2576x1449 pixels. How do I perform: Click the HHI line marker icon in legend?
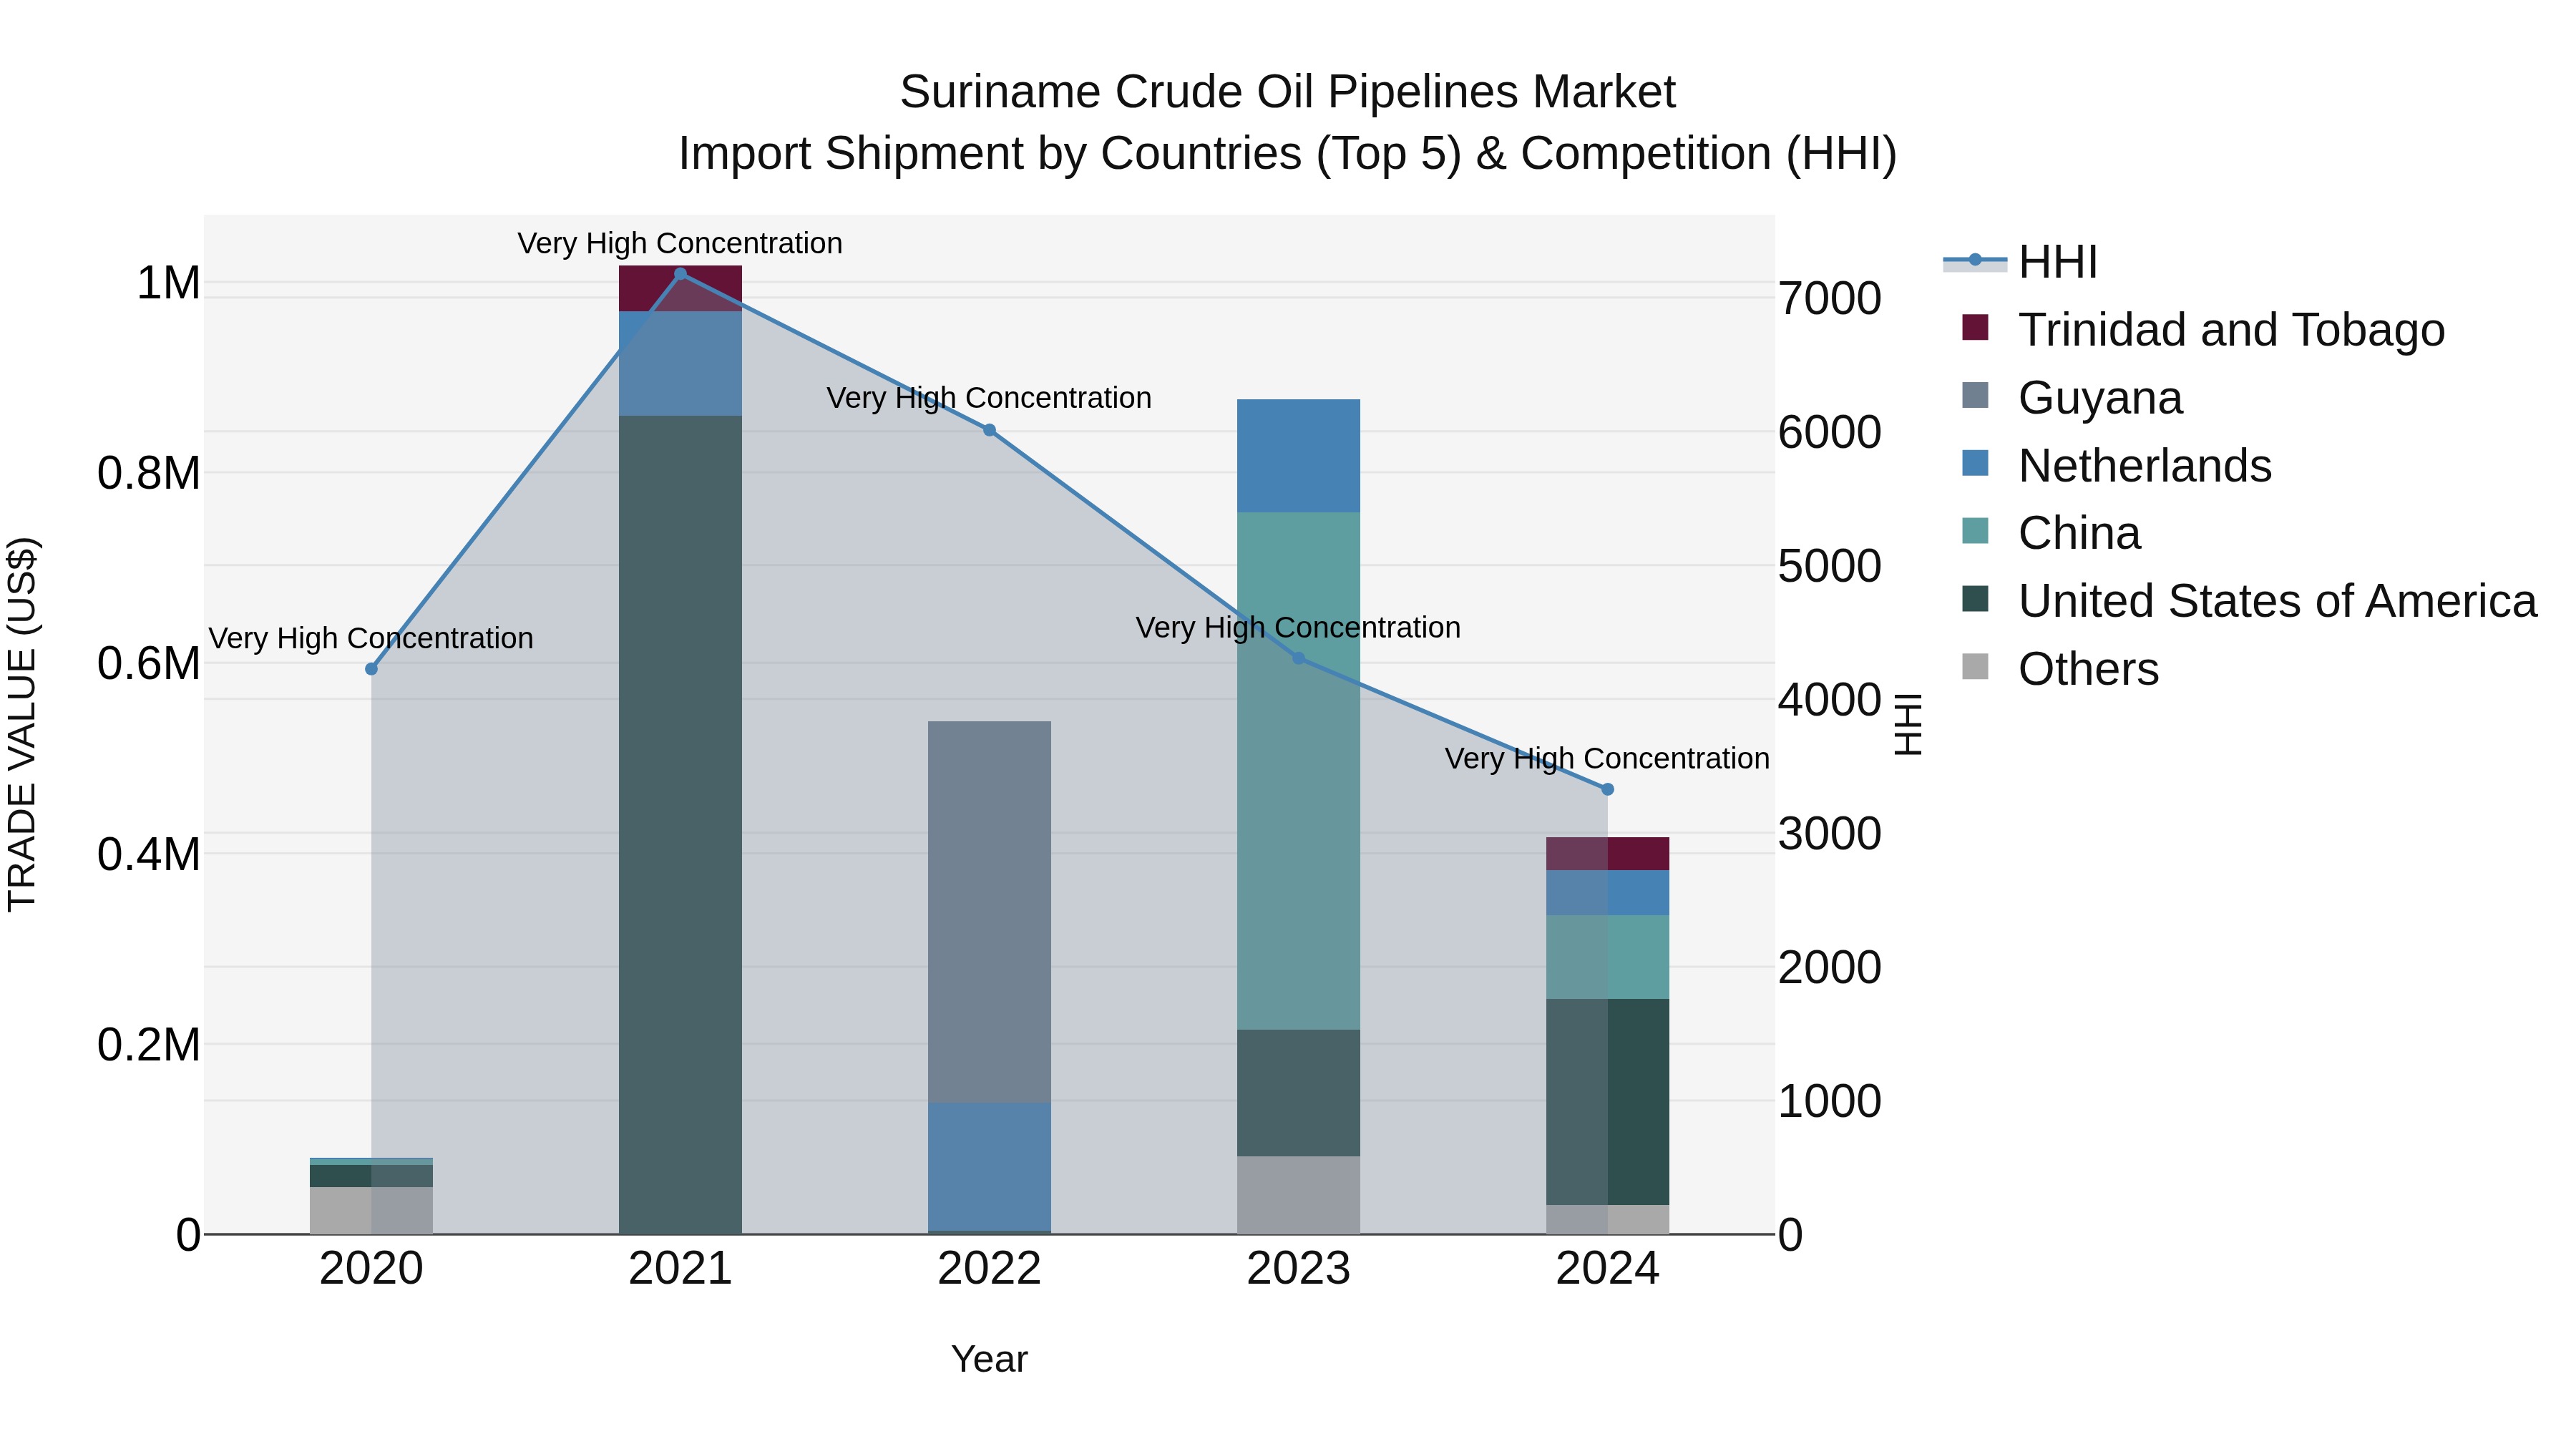click(x=1975, y=260)
